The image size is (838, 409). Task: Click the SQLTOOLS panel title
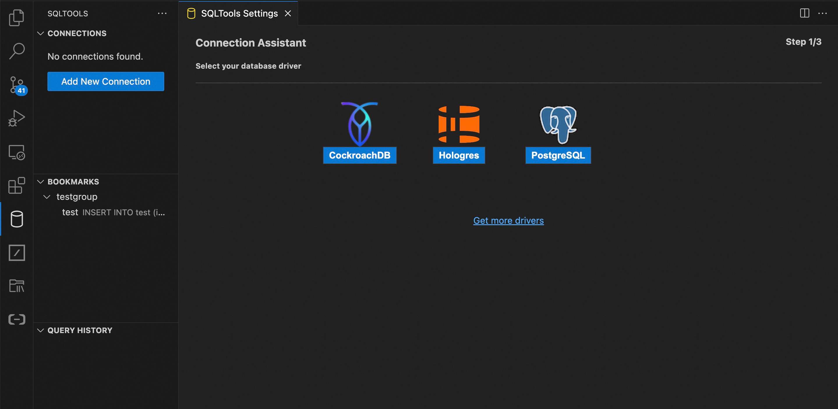pyautogui.click(x=68, y=13)
